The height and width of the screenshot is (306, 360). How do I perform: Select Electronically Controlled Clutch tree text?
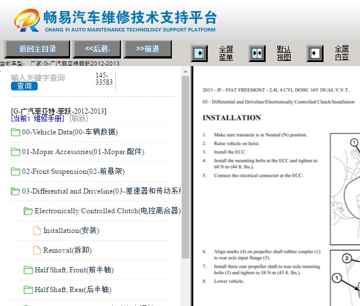coord(108,211)
